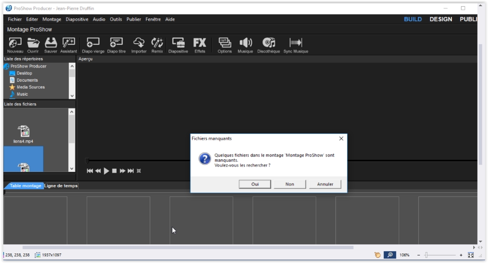
Task: Click the image dimensions icon in status bar
Action: (x=38, y=255)
